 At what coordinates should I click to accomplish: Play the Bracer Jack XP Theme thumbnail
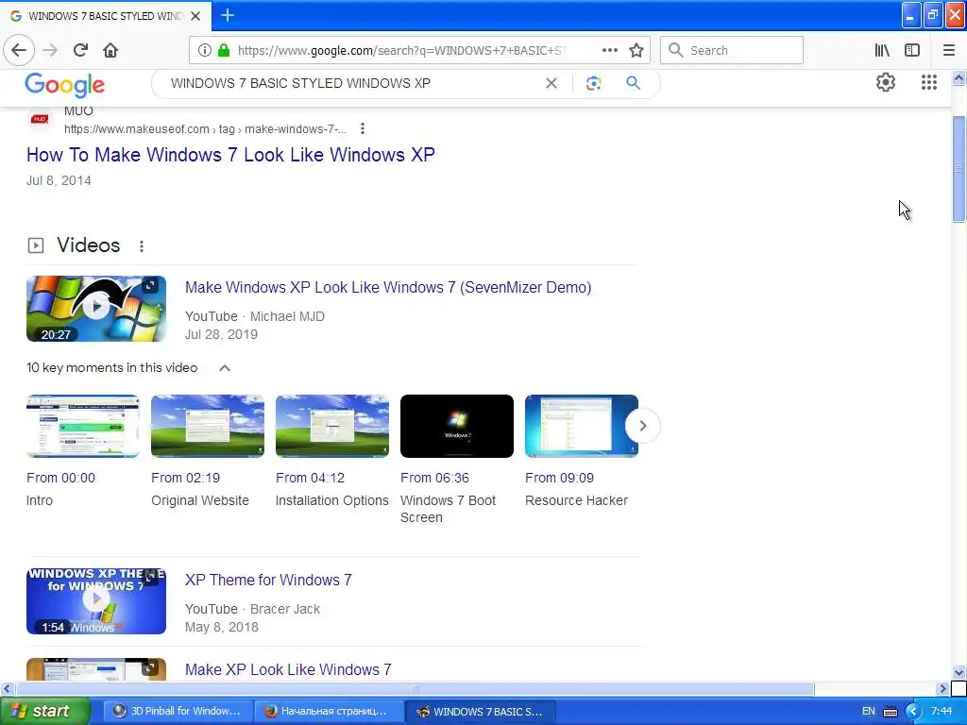click(96, 601)
